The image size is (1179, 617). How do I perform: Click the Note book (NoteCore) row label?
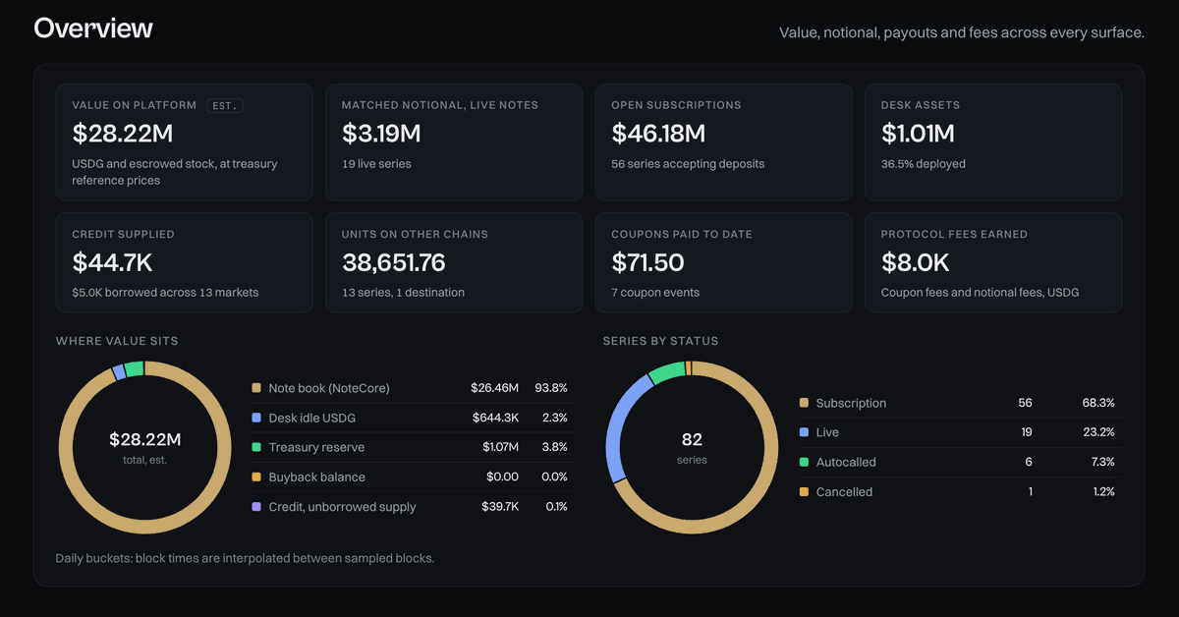(329, 388)
